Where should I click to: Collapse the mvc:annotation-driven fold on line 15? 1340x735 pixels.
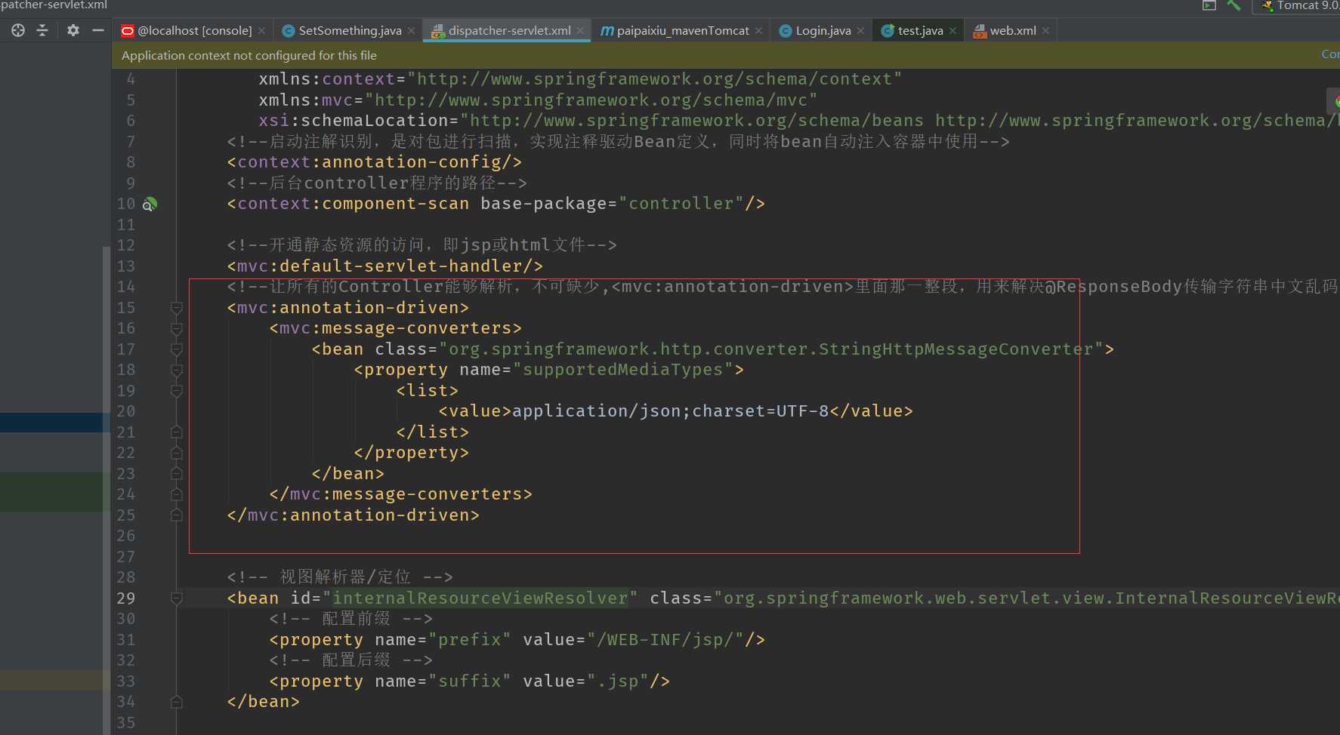pos(177,308)
